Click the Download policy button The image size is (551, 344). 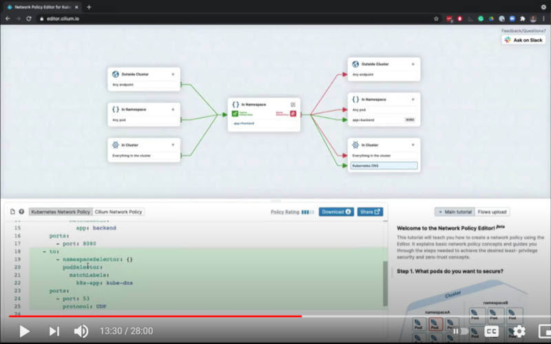point(336,212)
